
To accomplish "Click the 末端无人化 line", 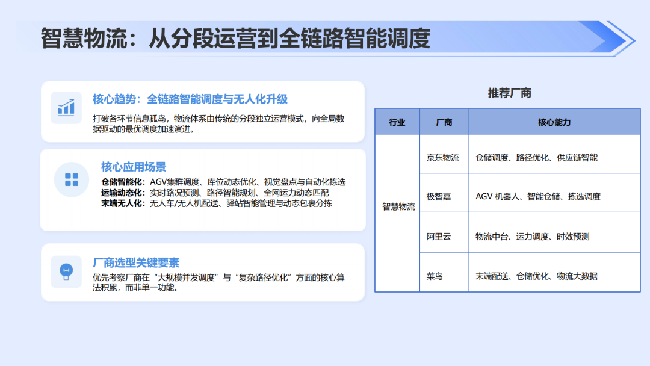I will point(217,203).
